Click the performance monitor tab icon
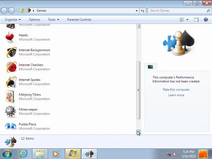212x159 pixels. click(150, 67)
